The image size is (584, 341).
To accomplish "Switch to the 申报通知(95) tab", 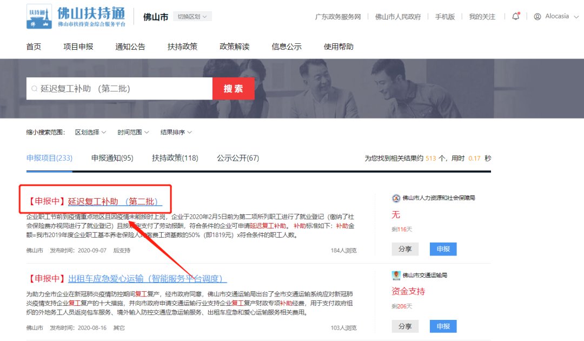I will click(x=112, y=158).
